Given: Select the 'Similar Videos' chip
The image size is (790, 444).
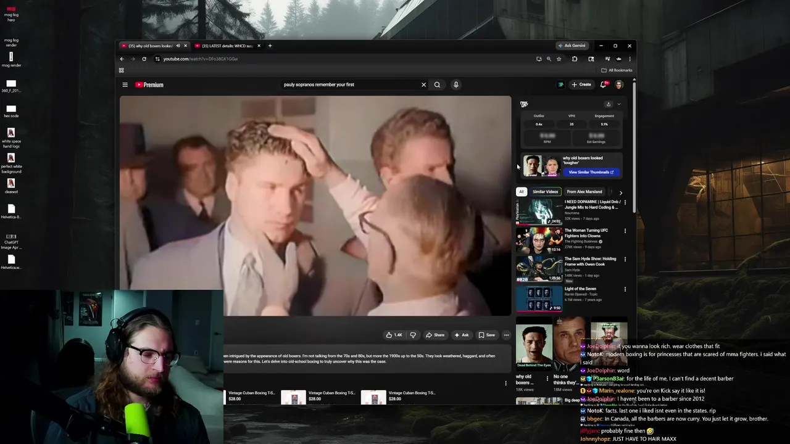Looking at the screenshot, I should (545, 192).
